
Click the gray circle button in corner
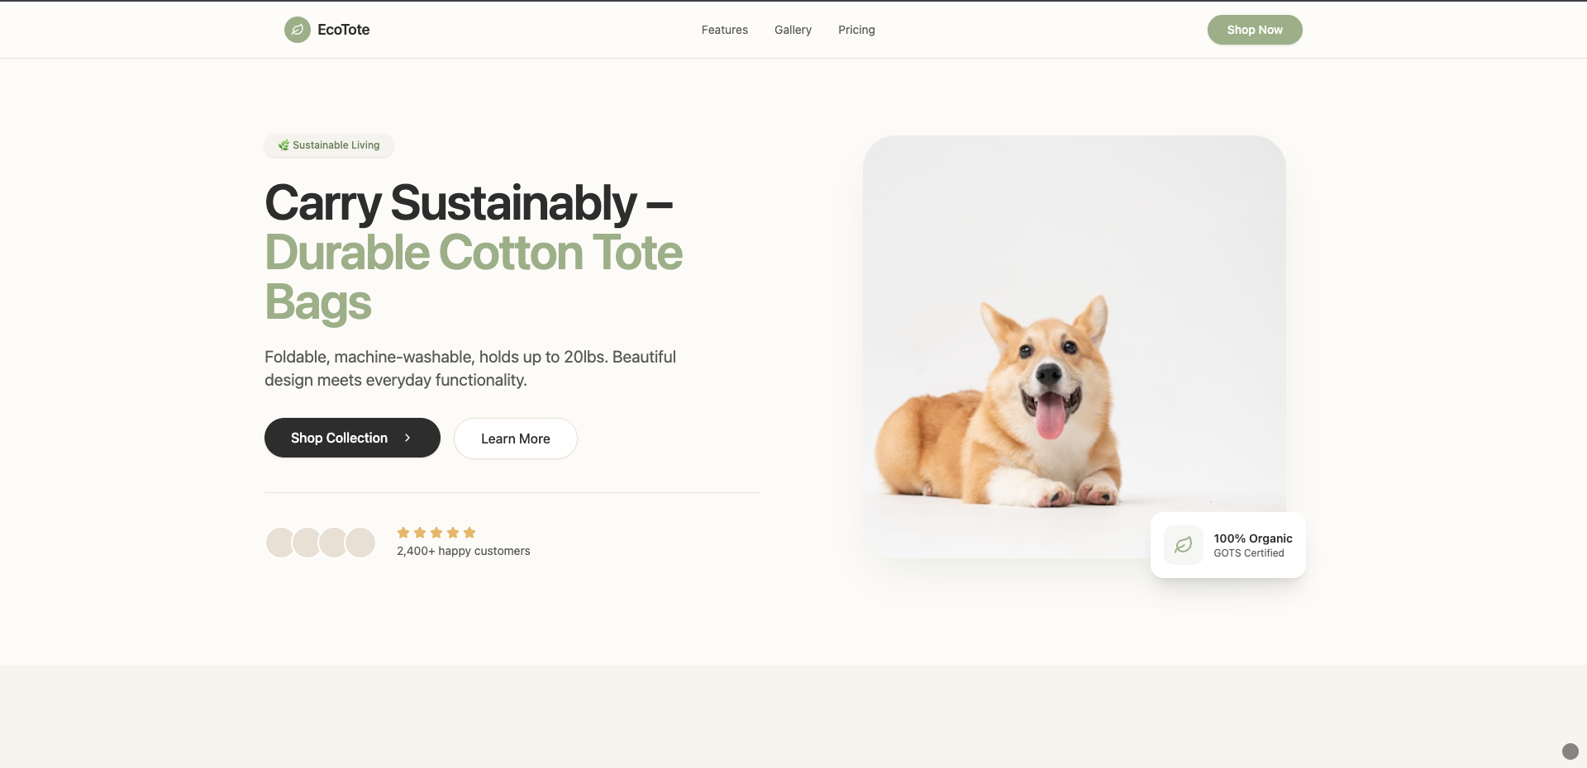(x=1570, y=751)
